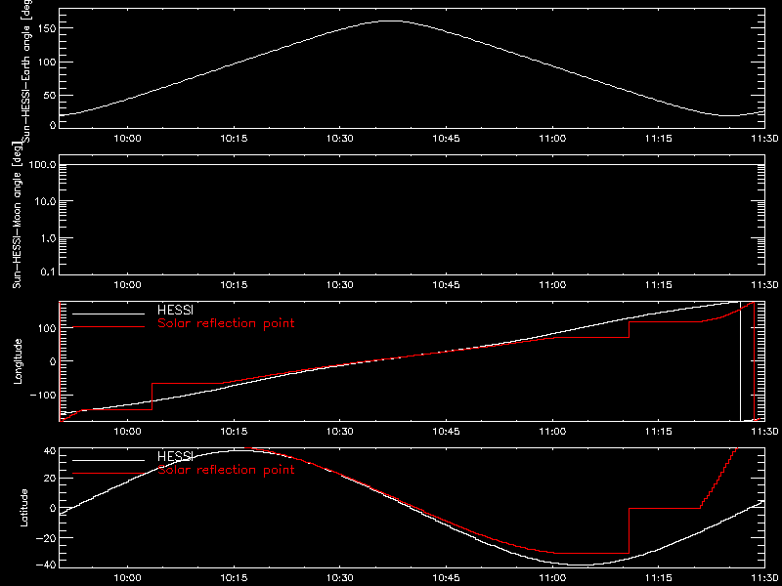Image resolution: width=782 pixels, height=586 pixels.
Task: Click the '-20' tick on Latitude axis
Action: click(45, 538)
